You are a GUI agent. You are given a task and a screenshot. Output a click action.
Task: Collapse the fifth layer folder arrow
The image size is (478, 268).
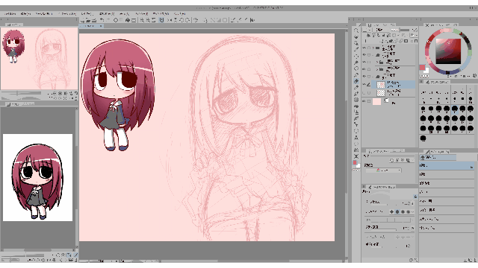(x=373, y=77)
